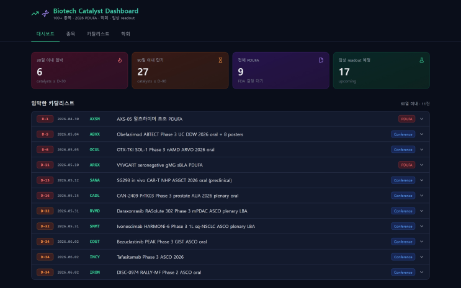Screen dimensions: 461x288
Task: Expand the RVMD row chevron
Action: (x=422, y=211)
